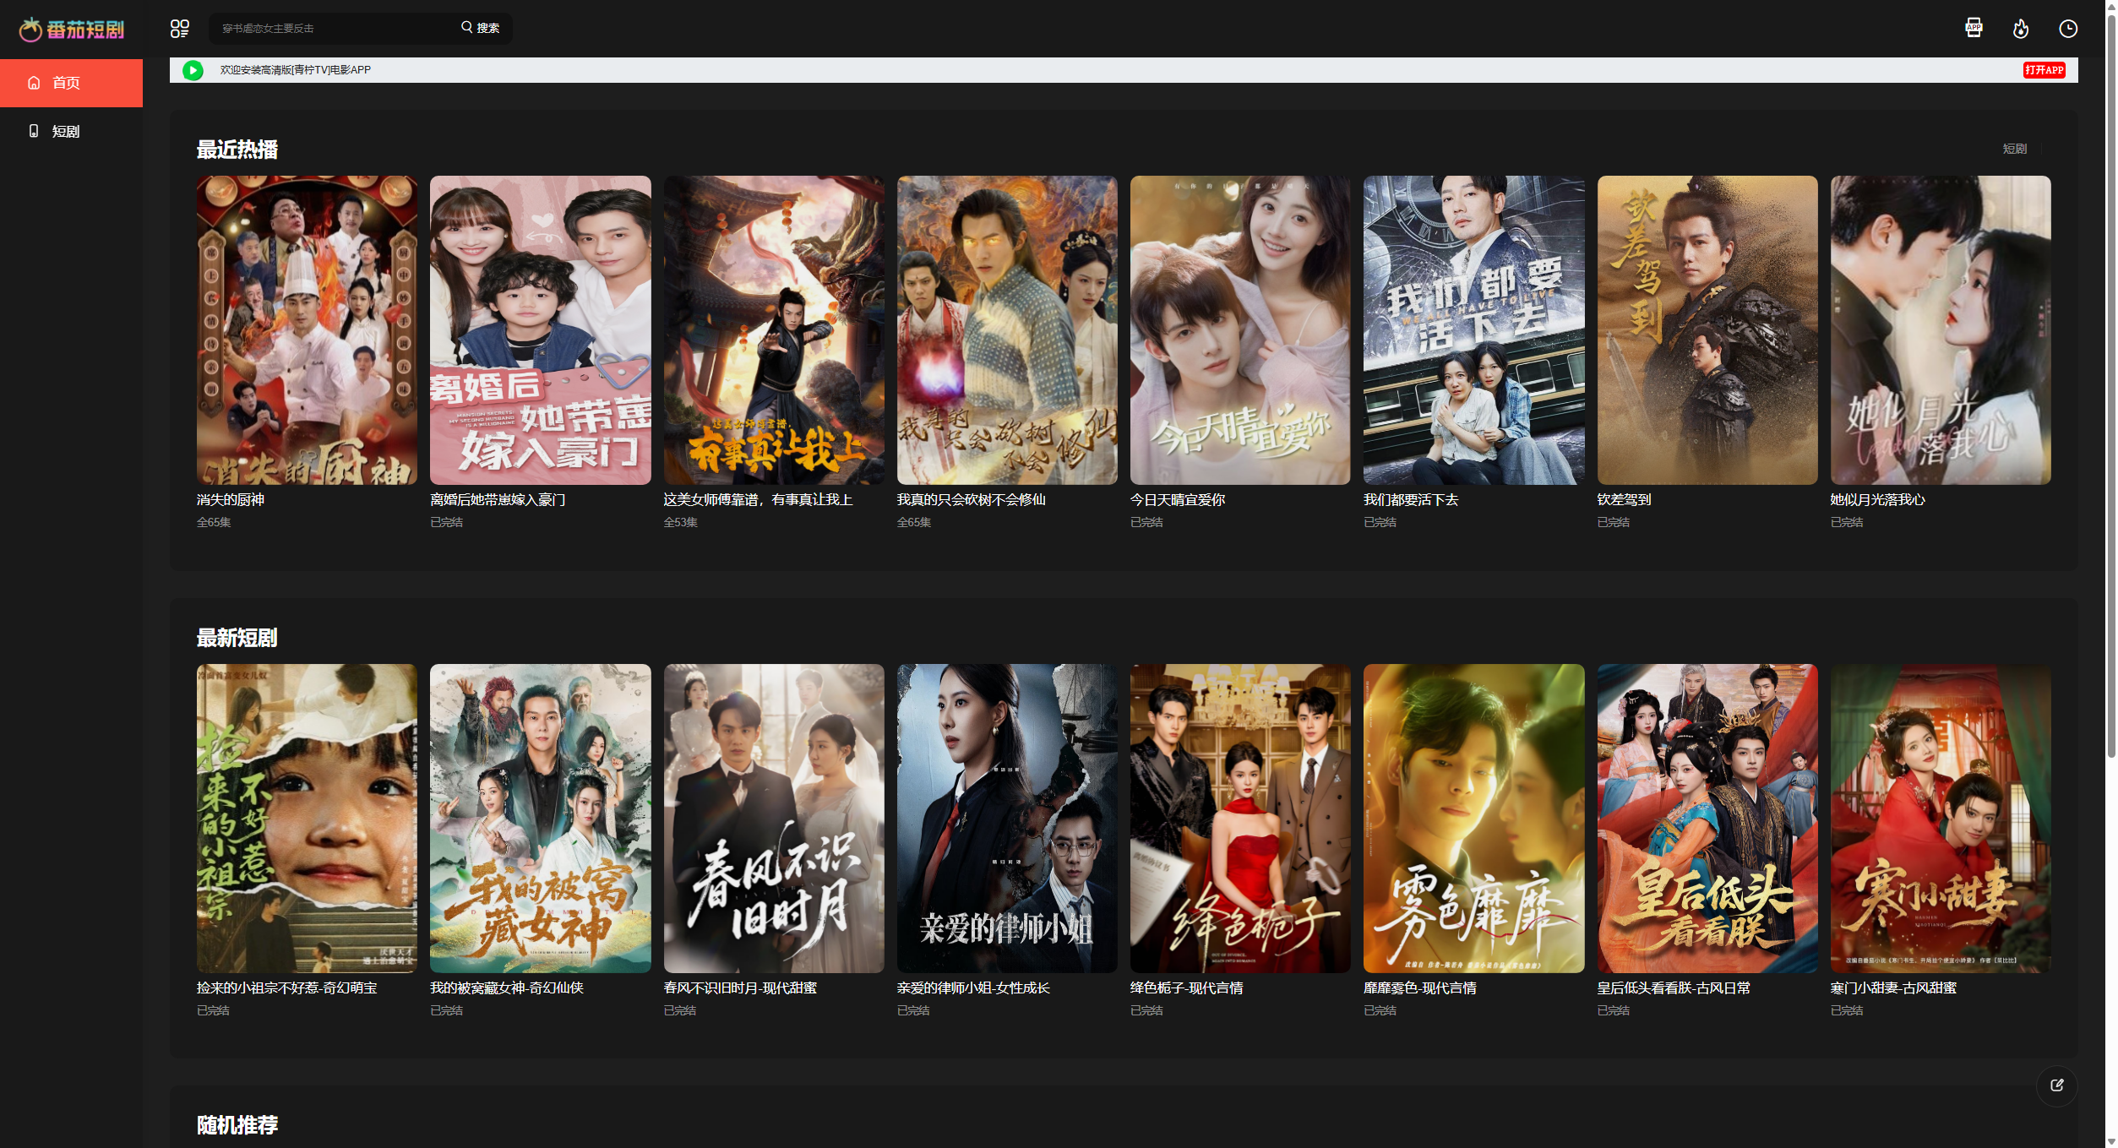Click the green play icon in announcement bar
Screen dimensions: 2118x1148
point(193,70)
